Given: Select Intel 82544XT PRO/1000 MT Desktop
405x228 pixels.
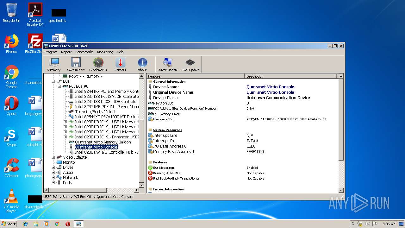Looking at the screenshot, I should coord(107,117).
